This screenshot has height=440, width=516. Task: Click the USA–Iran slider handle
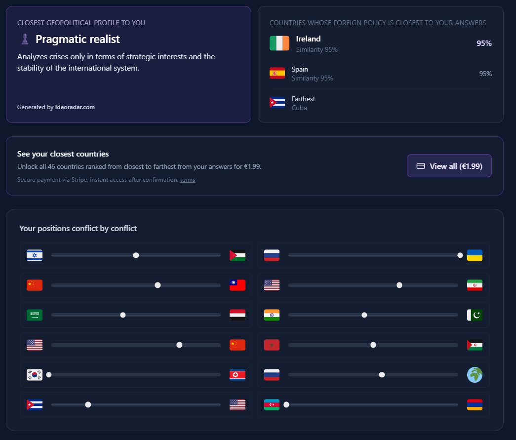click(x=399, y=285)
